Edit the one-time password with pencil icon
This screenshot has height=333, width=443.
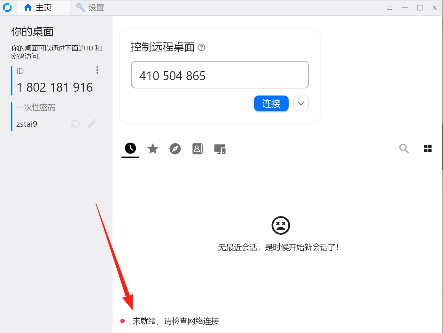pos(92,124)
